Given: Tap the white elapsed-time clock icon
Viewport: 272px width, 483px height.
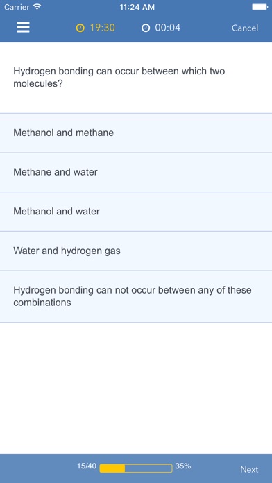Looking at the screenshot, I should [x=146, y=28].
